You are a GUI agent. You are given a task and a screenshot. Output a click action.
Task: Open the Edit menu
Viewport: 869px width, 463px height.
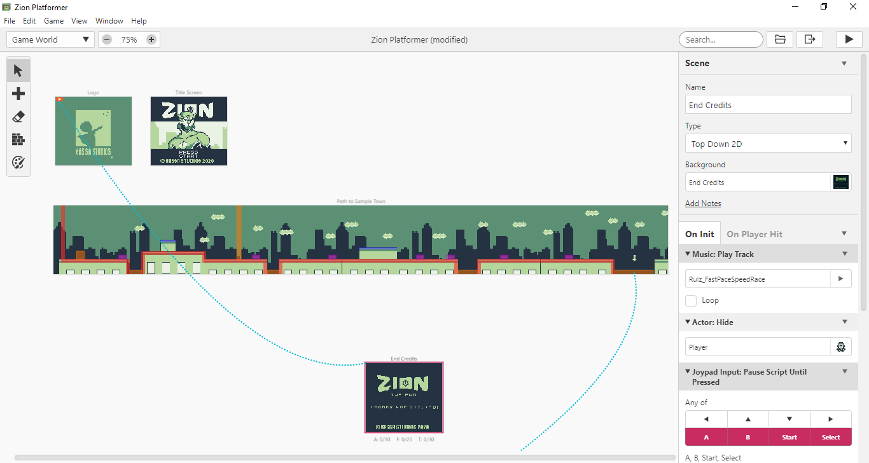coord(29,21)
